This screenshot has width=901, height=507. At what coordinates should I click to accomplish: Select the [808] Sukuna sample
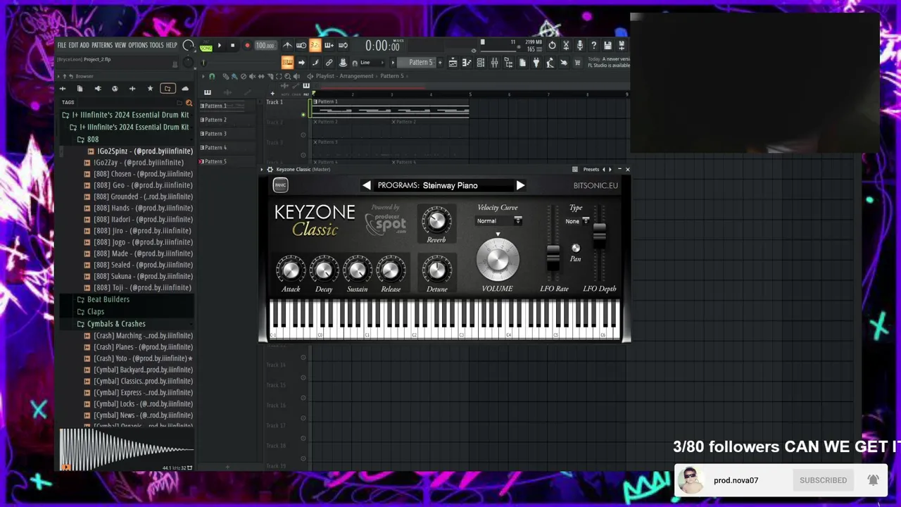138,276
